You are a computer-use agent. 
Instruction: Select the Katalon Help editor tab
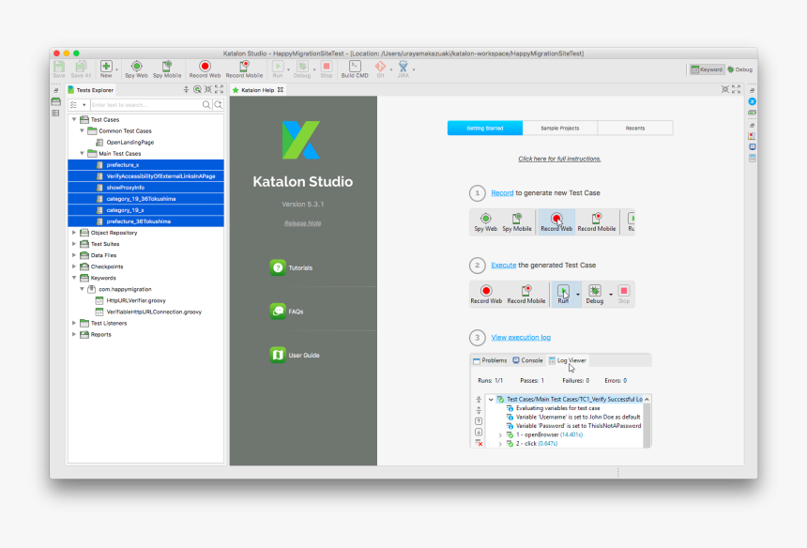click(257, 90)
